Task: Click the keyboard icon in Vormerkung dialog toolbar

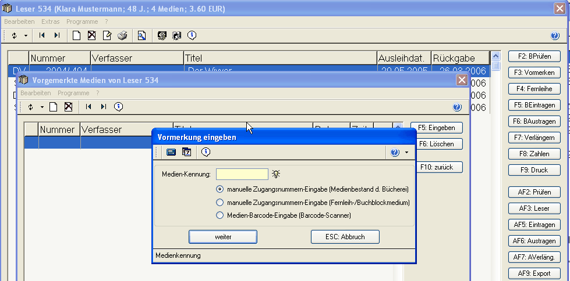Action: 171,152
